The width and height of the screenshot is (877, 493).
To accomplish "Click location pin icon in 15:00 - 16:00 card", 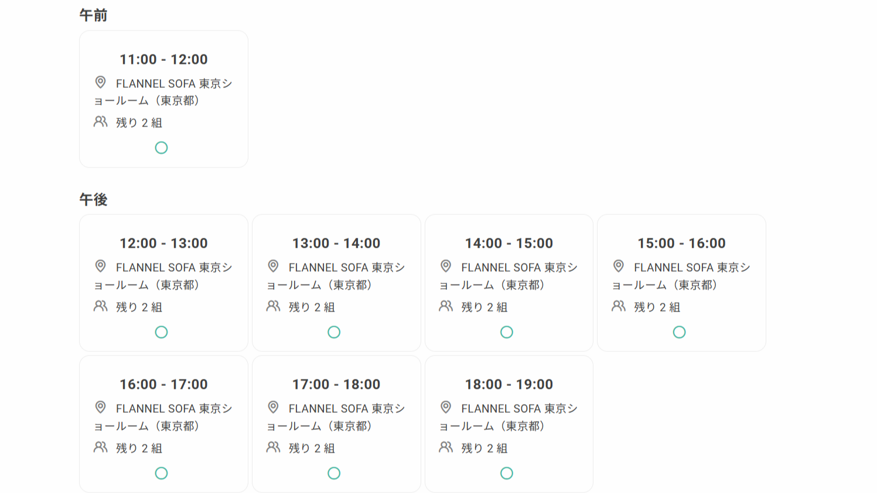I will 619,266.
